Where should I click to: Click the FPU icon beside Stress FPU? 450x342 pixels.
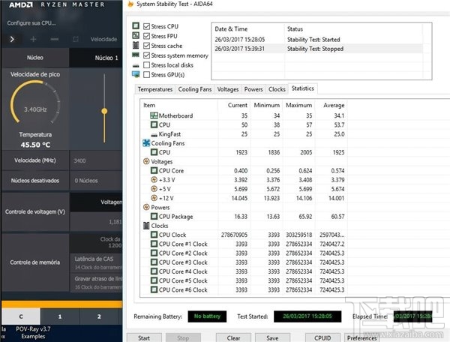pos(136,35)
